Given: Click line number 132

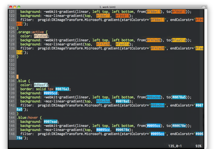Looking at the screenshot, I should click(12, 65).
